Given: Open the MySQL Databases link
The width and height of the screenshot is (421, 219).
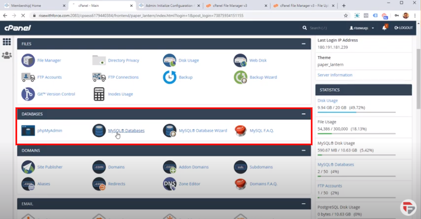Looking at the screenshot, I should click(x=126, y=131).
